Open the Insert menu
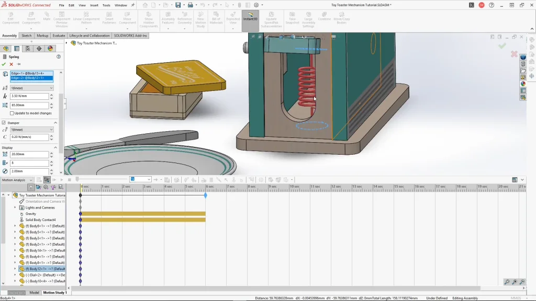The width and height of the screenshot is (536, 301). pyautogui.click(x=94, y=5)
